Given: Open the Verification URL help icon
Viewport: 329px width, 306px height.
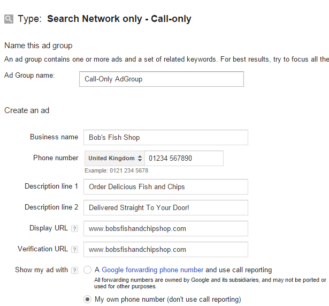Looking at the screenshot, I should (74, 250).
